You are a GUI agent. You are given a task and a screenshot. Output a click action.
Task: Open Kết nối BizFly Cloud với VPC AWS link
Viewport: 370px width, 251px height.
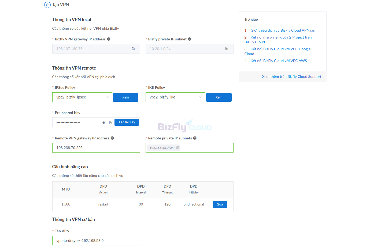tap(279, 61)
